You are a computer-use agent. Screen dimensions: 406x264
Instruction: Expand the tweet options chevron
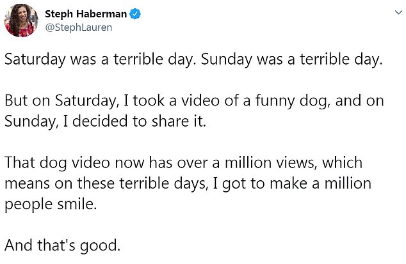click(399, 12)
